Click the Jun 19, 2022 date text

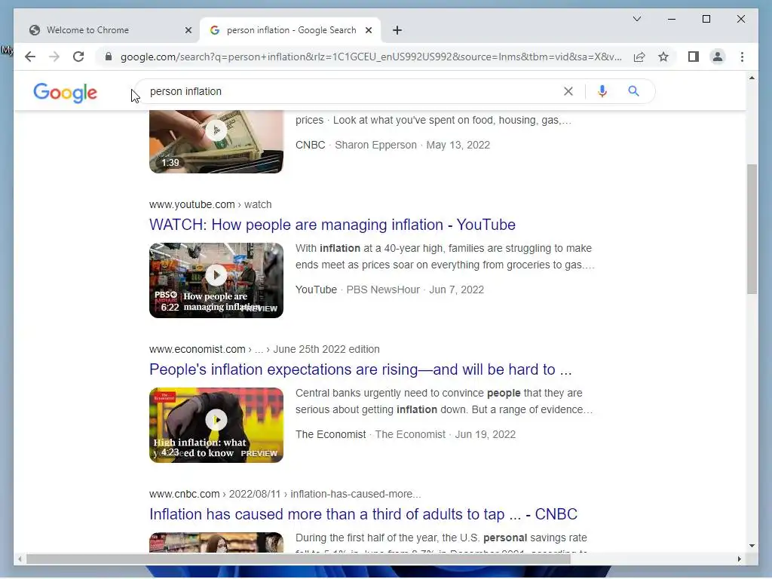pyautogui.click(x=485, y=434)
